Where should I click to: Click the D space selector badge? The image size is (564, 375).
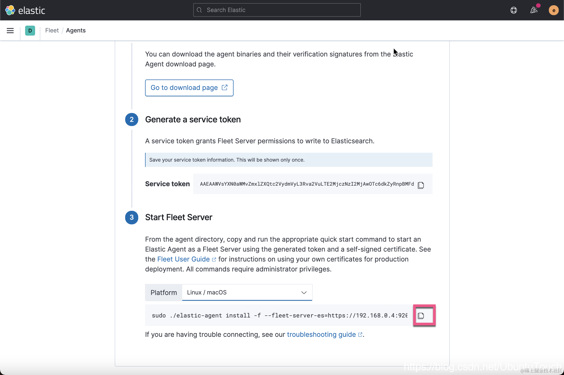[30, 31]
